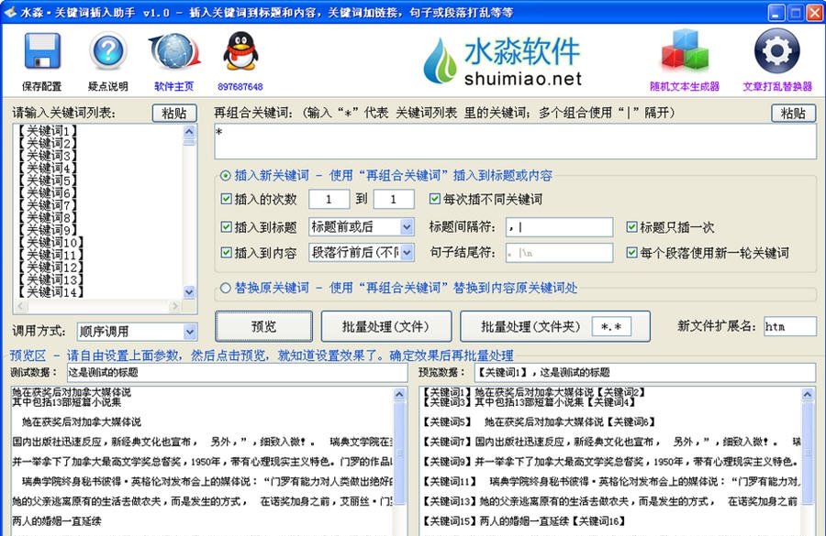Click the 水淼软件 shuimiao.net logo
Screen dimensions: 826x536
pyautogui.click(x=503, y=60)
